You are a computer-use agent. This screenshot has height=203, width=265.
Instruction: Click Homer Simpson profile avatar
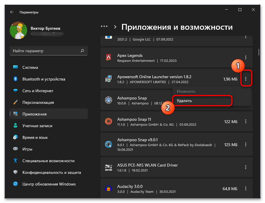18,30
